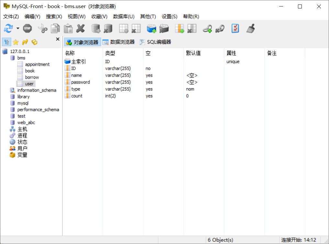Select the test database
329x244 pixels.
tap(21, 116)
